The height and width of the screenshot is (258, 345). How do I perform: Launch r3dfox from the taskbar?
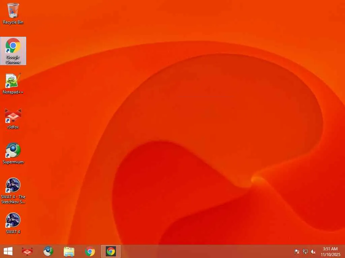click(27, 251)
